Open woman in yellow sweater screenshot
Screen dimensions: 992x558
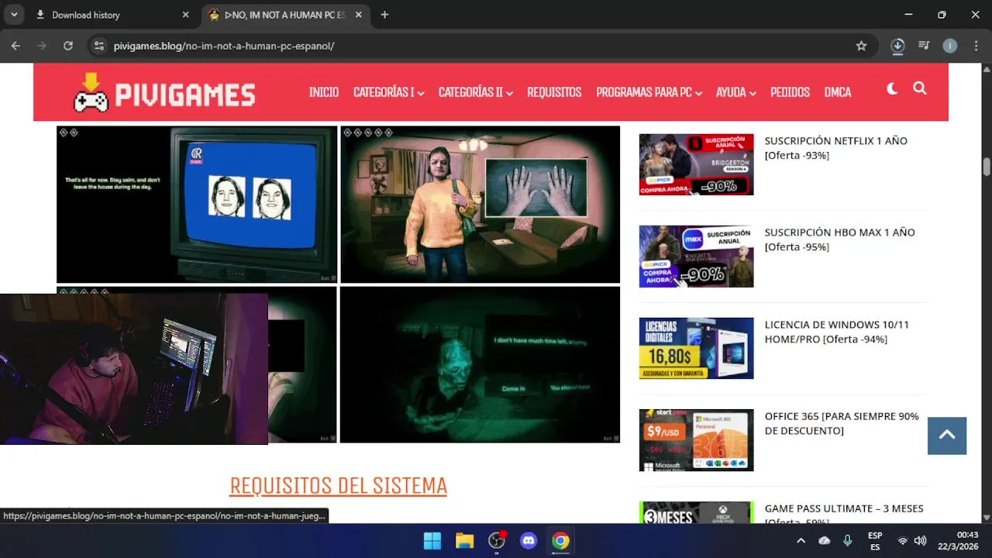pos(480,205)
